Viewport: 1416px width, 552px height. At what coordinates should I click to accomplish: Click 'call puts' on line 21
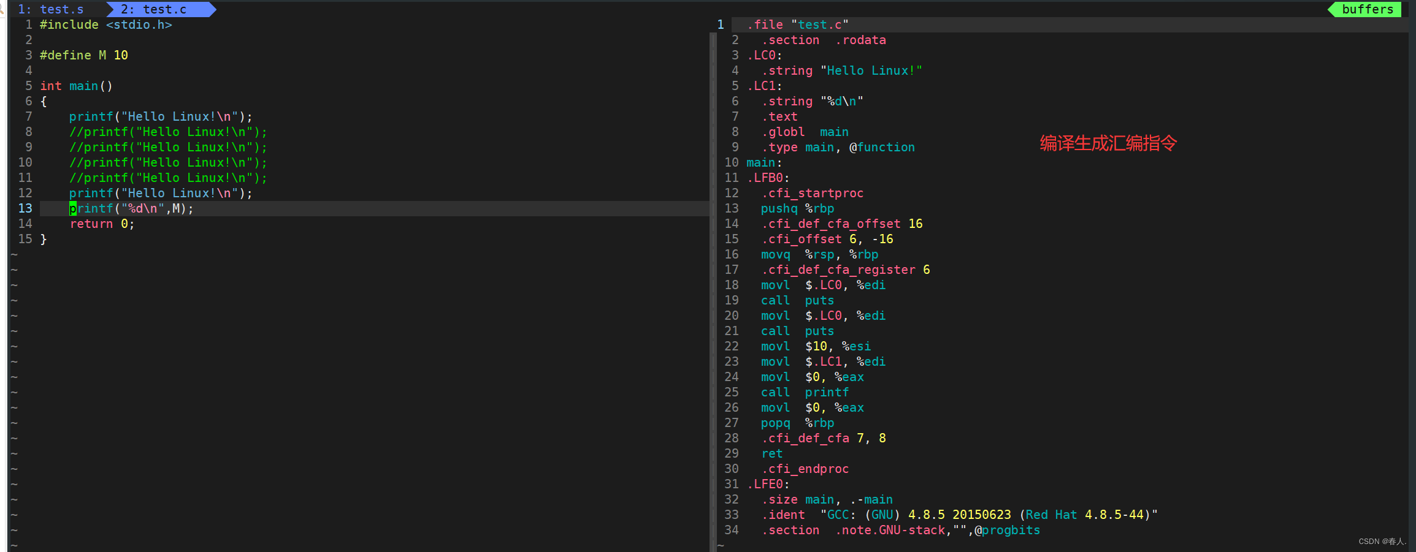pos(798,331)
